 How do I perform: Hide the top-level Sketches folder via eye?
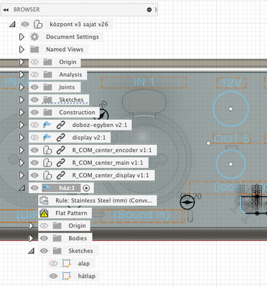(x=34, y=100)
